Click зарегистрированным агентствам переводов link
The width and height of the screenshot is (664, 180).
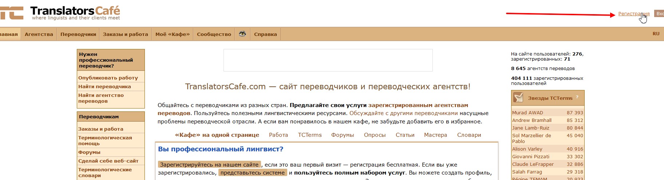tap(418, 105)
